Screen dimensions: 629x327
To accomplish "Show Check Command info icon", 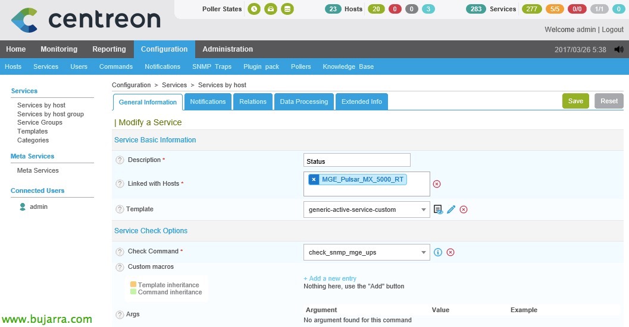I will coord(438,252).
